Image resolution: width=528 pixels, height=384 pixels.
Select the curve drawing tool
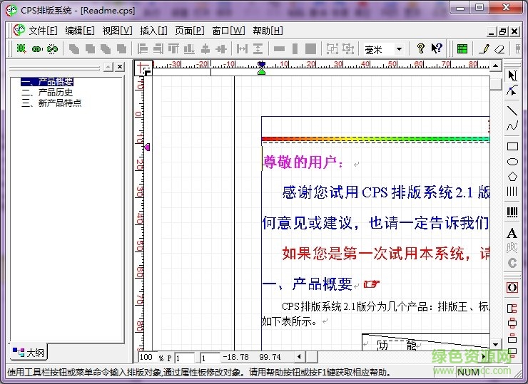tap(512, 127)
